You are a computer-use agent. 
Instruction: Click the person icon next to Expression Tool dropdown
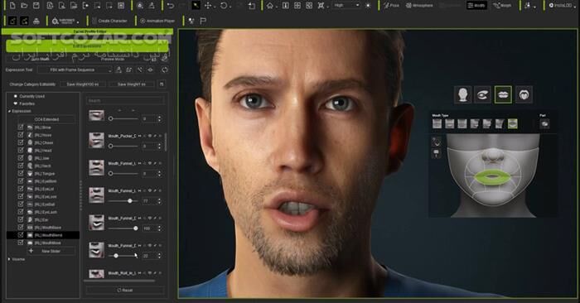pos(118,70)
